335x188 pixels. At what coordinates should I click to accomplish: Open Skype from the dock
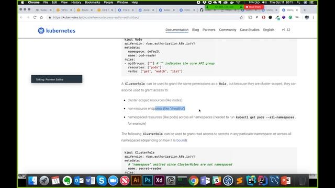point(102,181)
